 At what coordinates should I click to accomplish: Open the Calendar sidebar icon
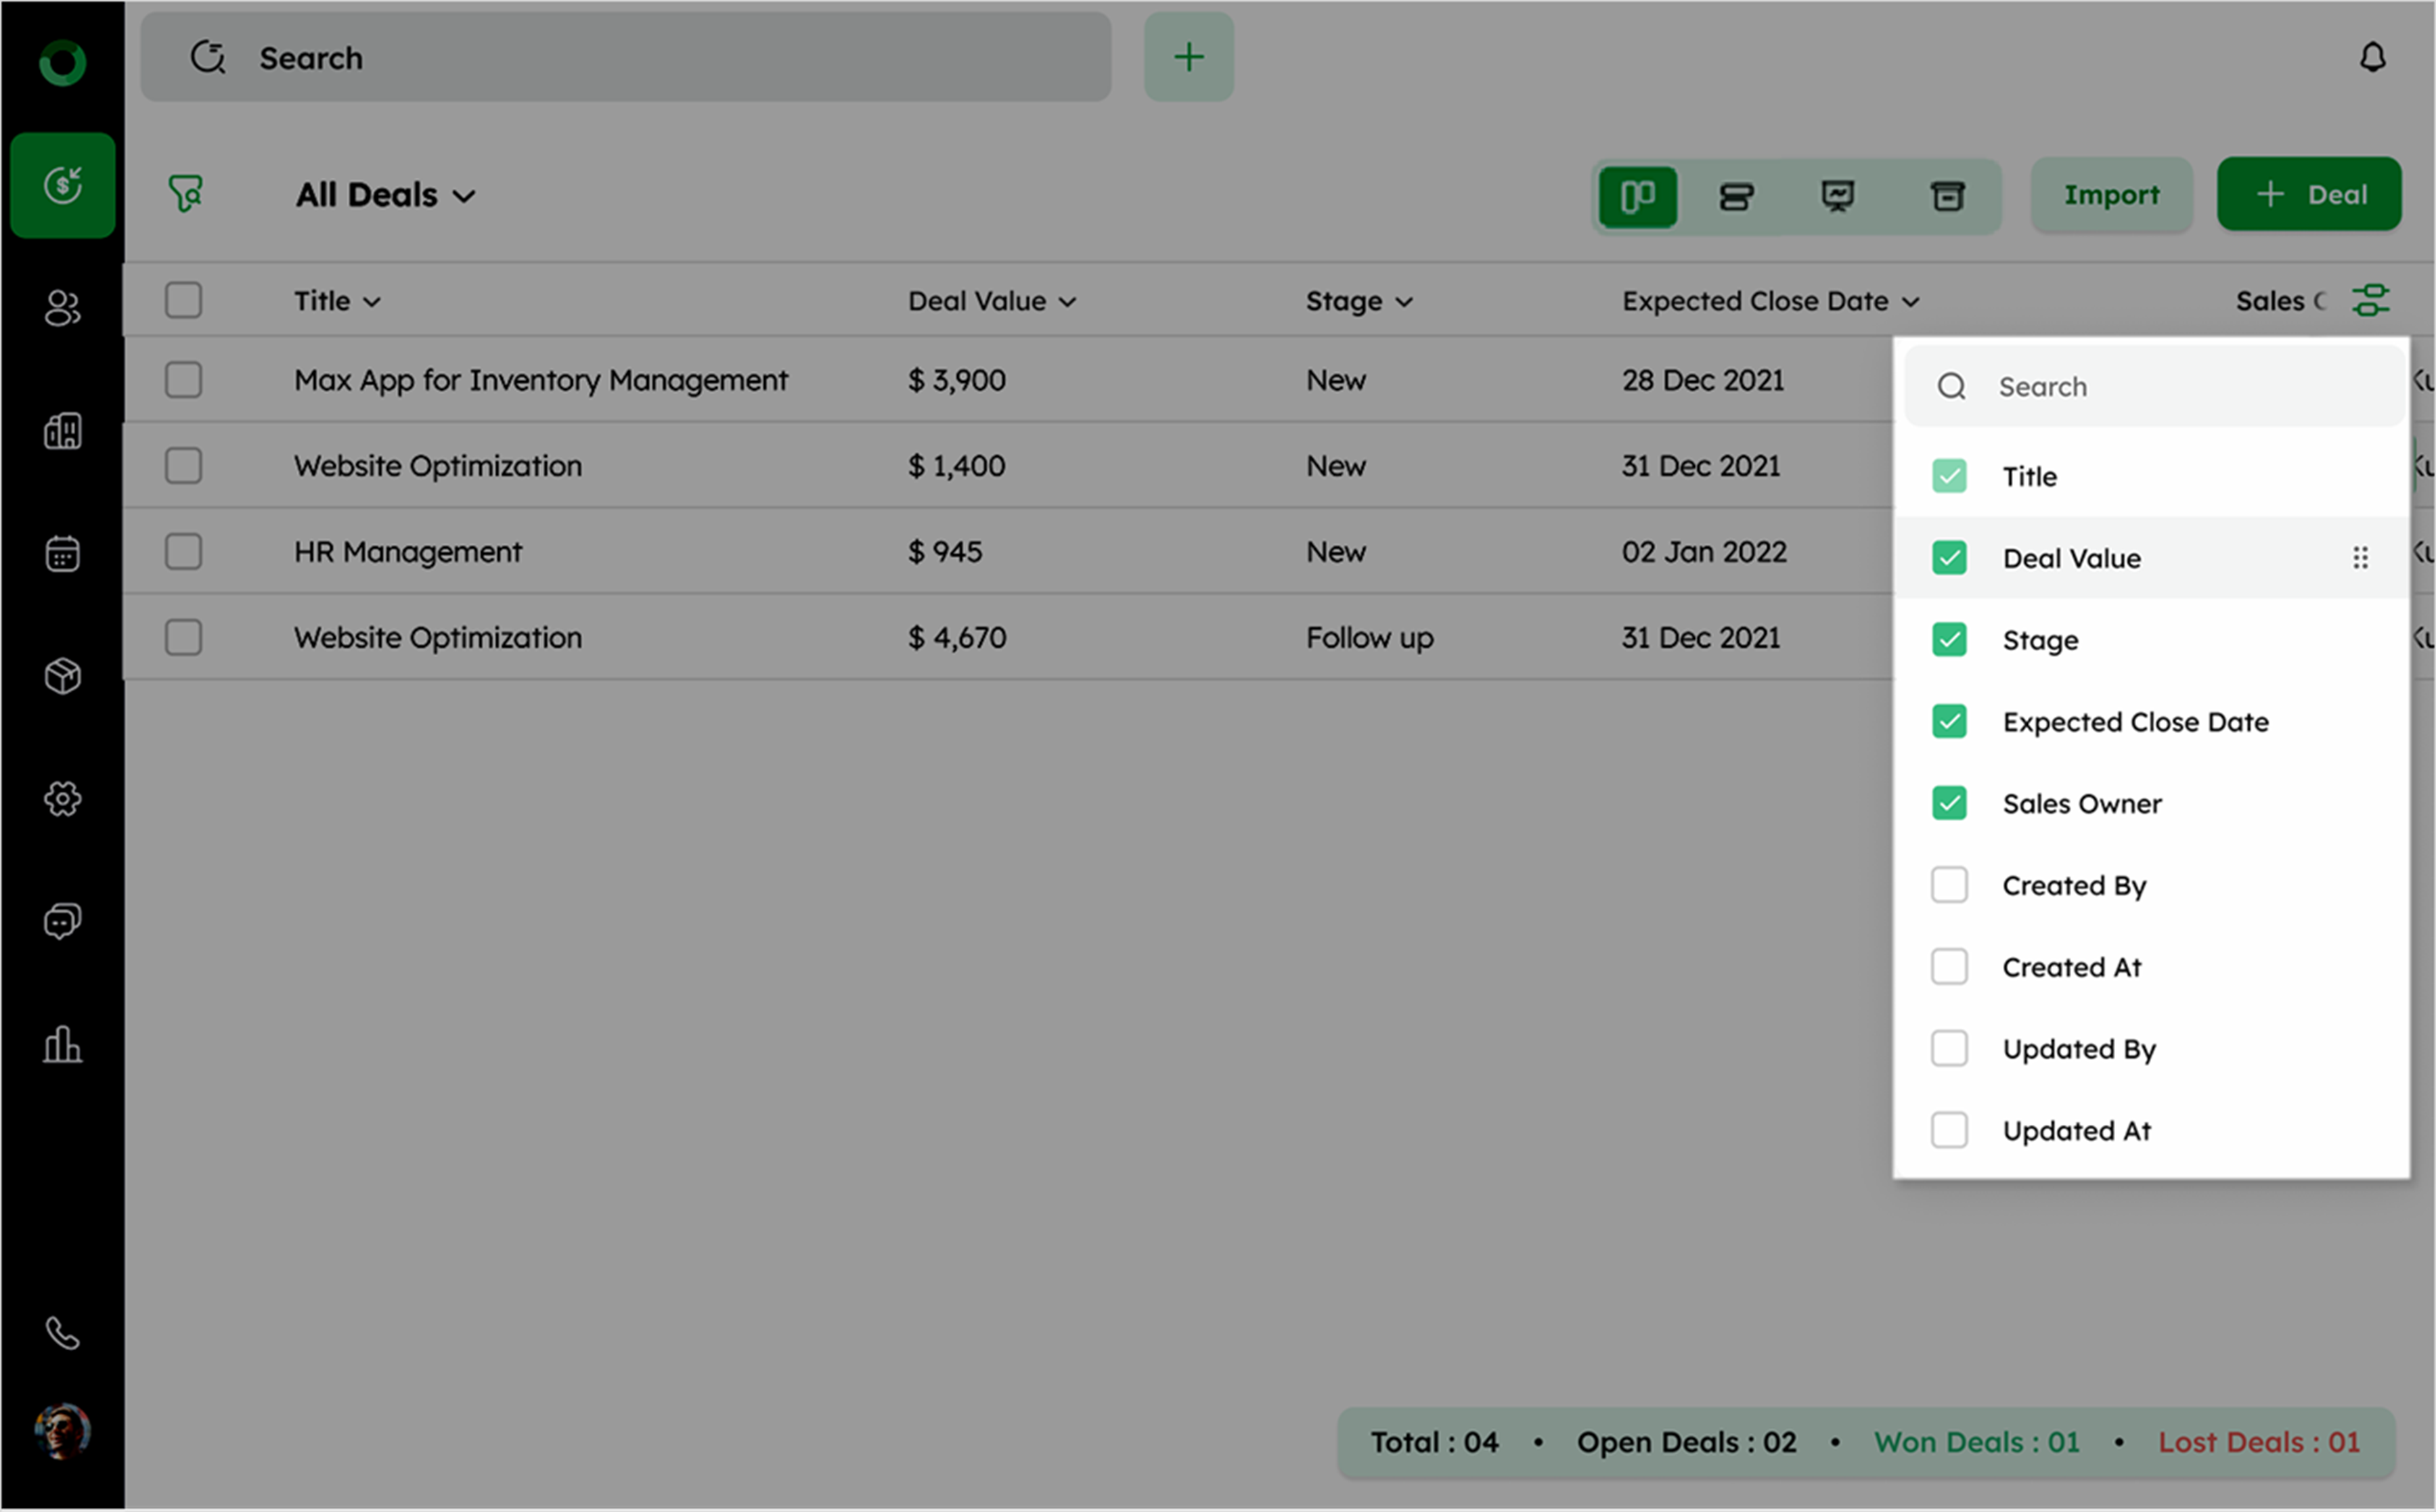coord(62,553)
